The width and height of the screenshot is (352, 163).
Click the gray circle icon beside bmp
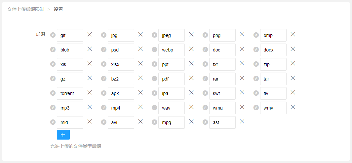(x=256, y=35)
